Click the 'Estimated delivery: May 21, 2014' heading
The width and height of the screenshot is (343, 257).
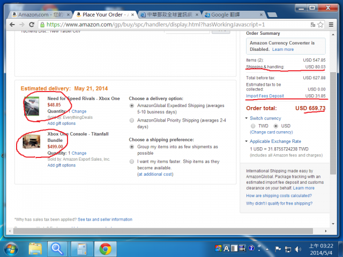pos(64,88)
